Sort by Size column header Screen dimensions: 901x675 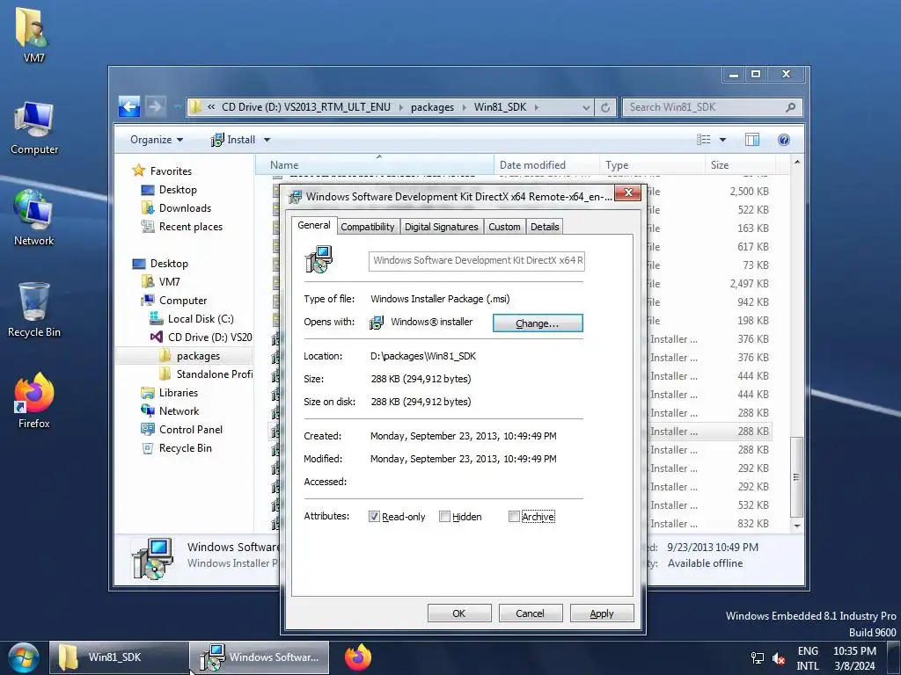pos(740,164)
